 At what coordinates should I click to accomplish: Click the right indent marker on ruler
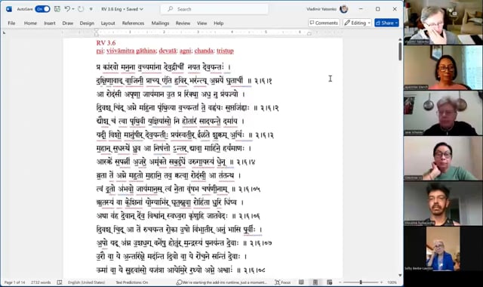coord(309,33)
